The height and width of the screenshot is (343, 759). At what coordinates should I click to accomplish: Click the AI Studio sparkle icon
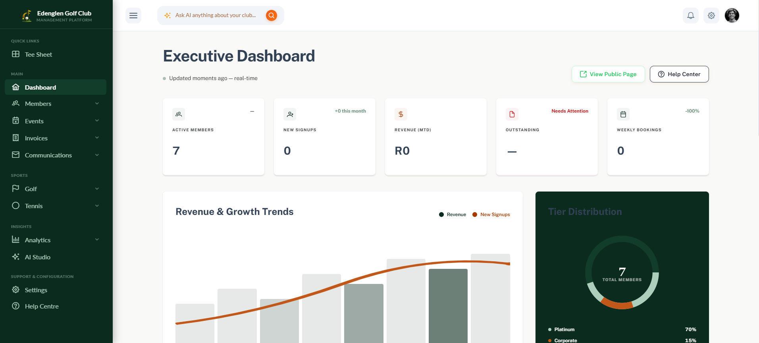[15, 257]
